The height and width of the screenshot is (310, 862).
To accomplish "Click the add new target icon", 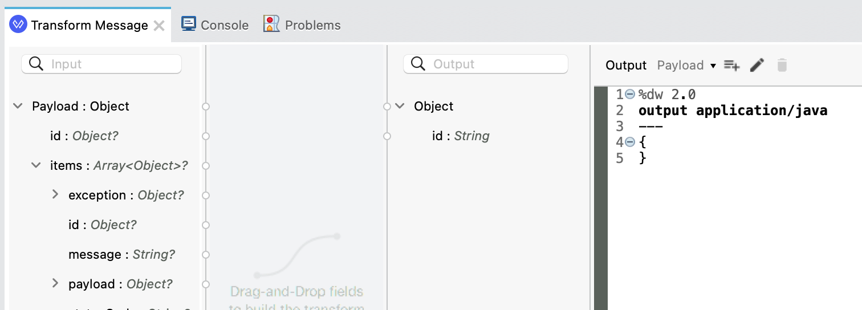I will [x=731, y=65].
